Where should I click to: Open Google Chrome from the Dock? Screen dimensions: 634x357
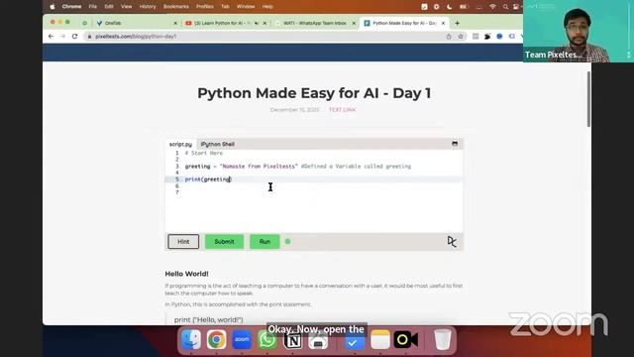point(216,339)
